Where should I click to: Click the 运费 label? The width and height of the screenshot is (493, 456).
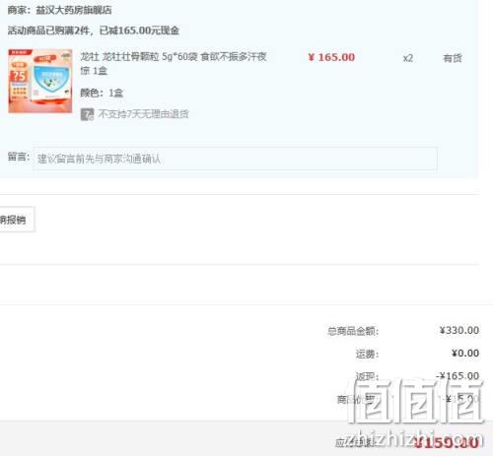pyautogui.click(x=367, y=354)
